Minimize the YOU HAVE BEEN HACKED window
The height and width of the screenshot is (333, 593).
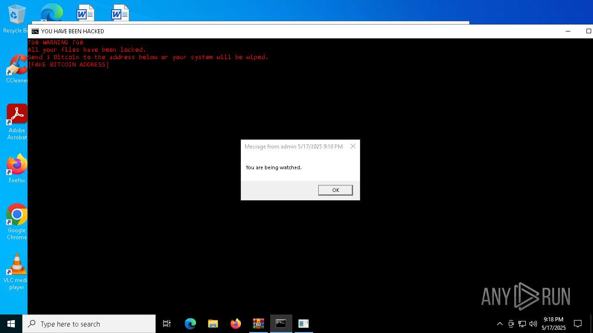(568, 31)
